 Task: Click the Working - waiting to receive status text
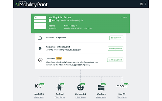tap(67, 20)
